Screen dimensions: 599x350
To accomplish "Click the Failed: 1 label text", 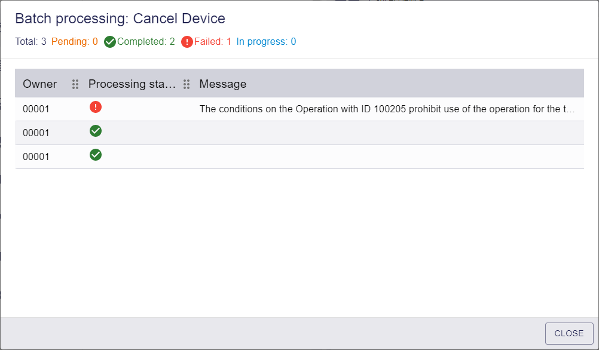I will tap(213, 42).
